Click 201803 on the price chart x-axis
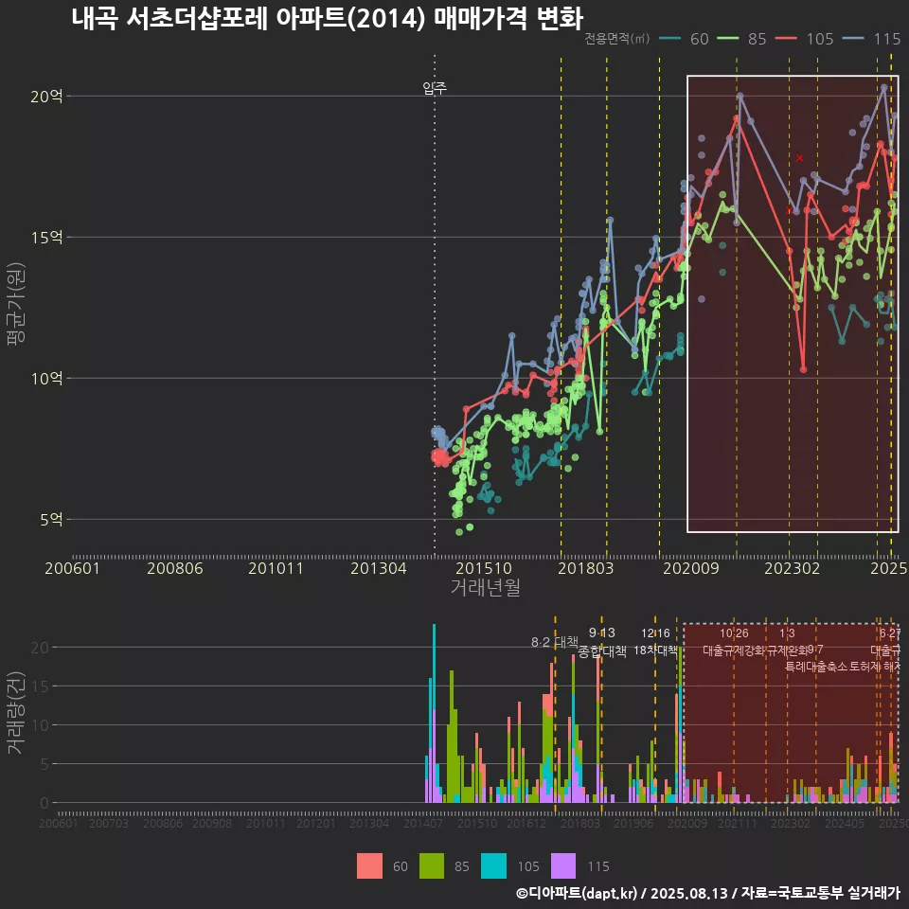This screenshot has width=909, height=909. (585, 568)
